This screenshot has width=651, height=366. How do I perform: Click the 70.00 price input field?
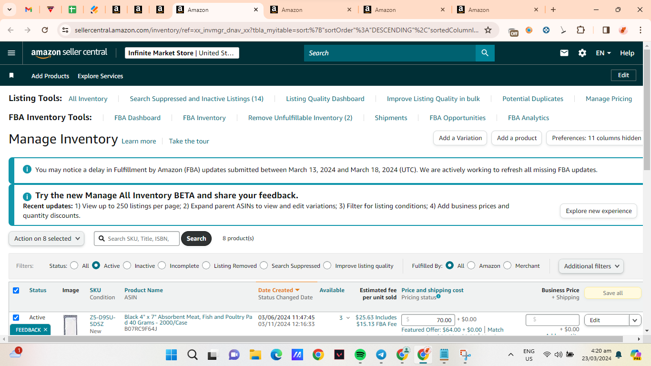point(428,320)
